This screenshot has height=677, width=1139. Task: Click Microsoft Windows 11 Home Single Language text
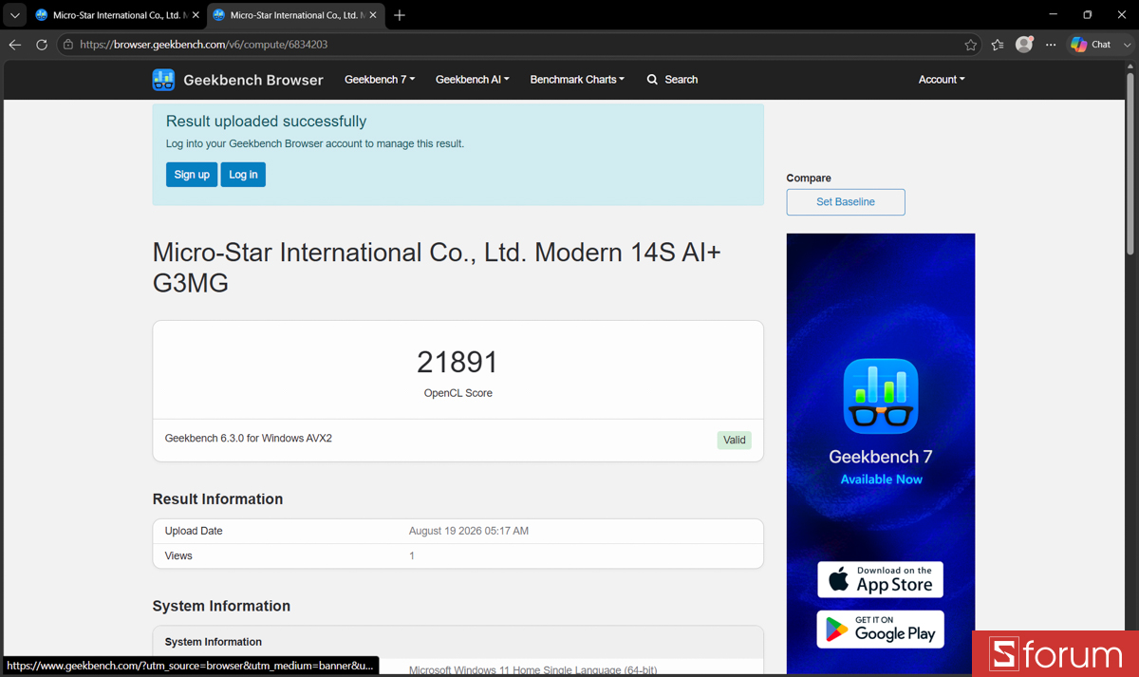(532, 670)
